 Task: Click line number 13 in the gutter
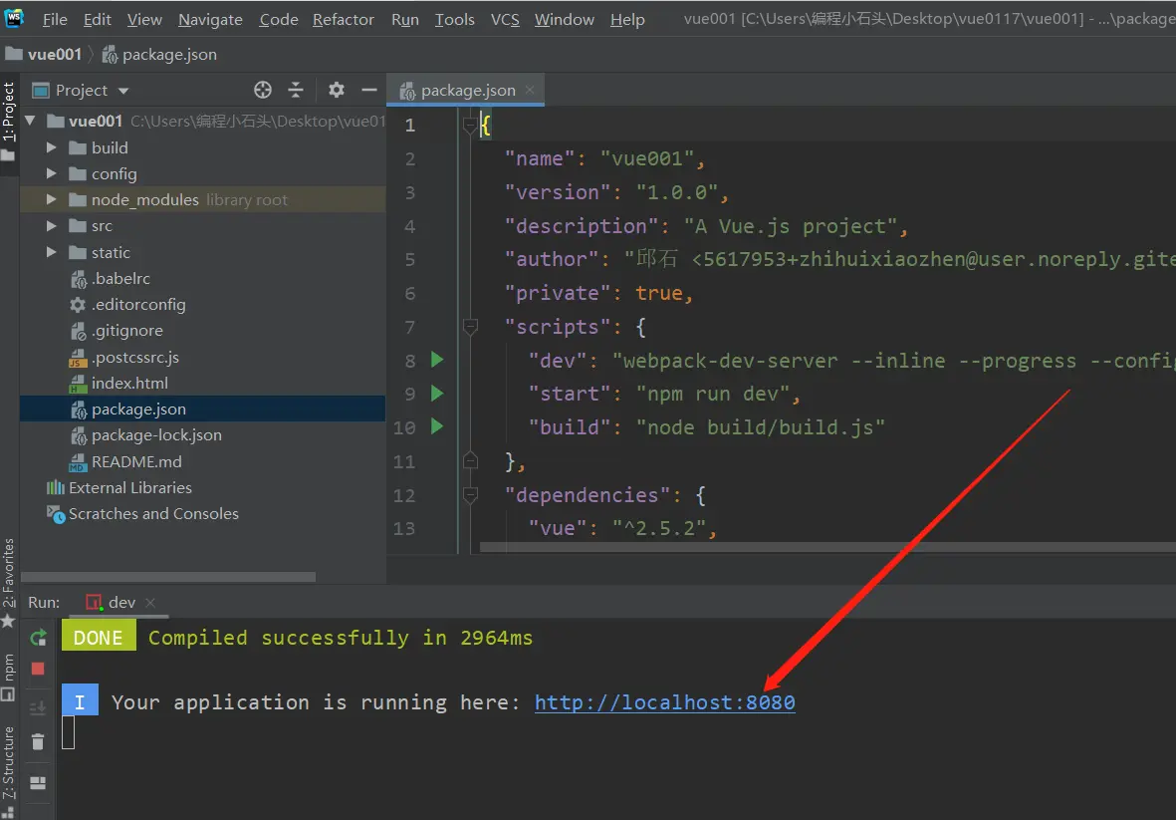(404, 528)
